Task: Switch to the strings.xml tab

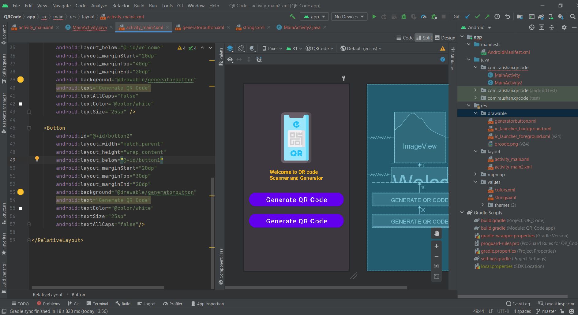Action: (x=253, y=28)
